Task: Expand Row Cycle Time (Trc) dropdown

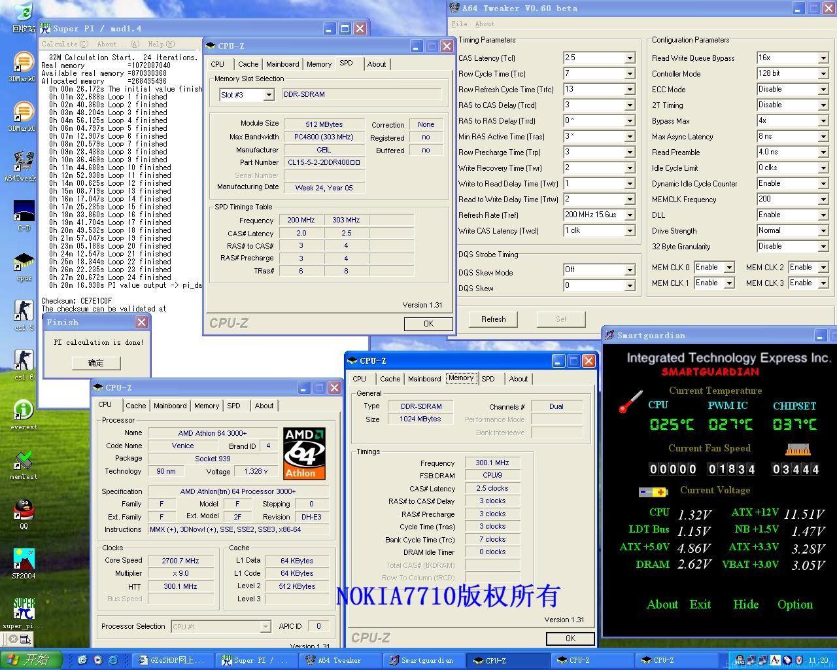Action: point(629,74)
